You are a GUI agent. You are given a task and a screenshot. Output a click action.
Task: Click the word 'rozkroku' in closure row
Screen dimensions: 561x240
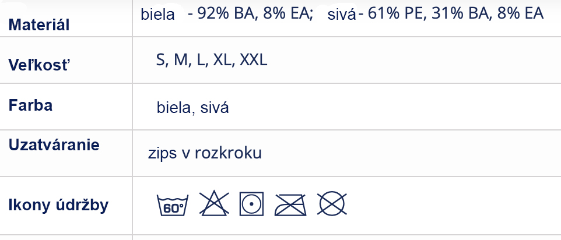pos(228,153)
